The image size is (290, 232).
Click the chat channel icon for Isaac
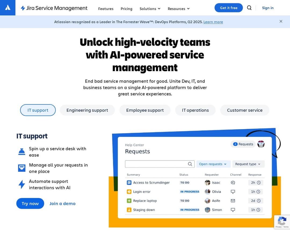click(x=233, y=183)
